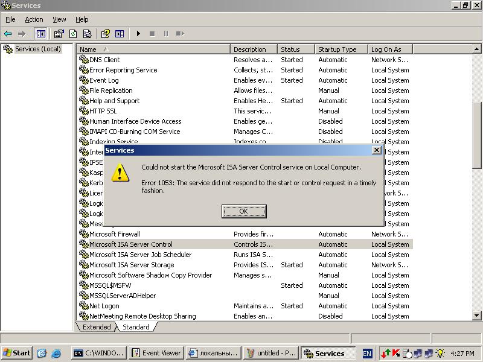Click the Restart Service icon

[x=180, y=34]
